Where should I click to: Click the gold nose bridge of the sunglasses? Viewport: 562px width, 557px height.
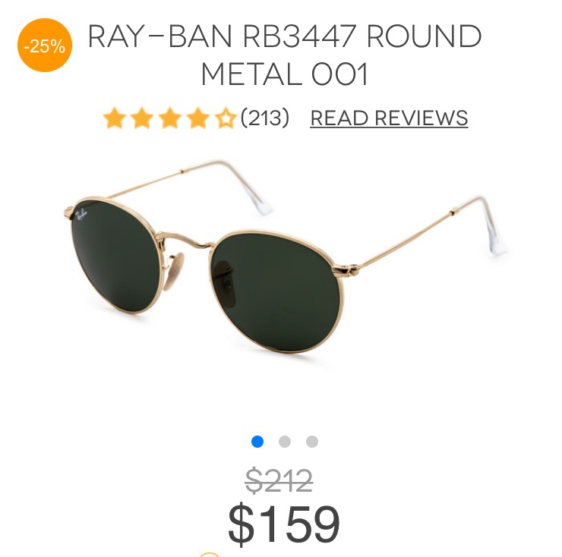186,241
